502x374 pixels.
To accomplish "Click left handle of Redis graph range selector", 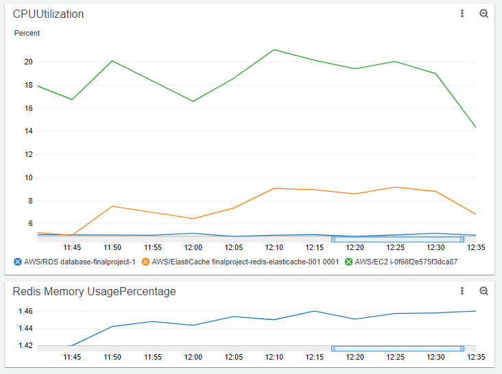I will pyautogui.click(x=333, y=349).
